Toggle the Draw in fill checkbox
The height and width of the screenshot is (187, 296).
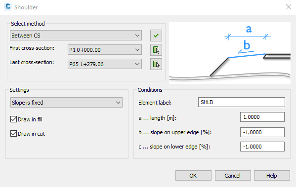(14, 119)
